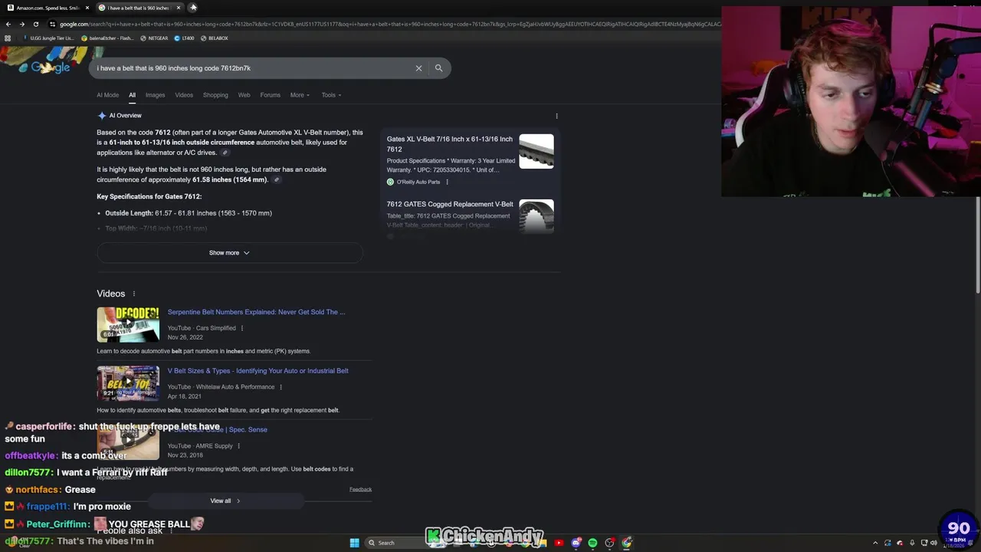Open AI Overview three-dot options menu

click(x=556, y=116)
